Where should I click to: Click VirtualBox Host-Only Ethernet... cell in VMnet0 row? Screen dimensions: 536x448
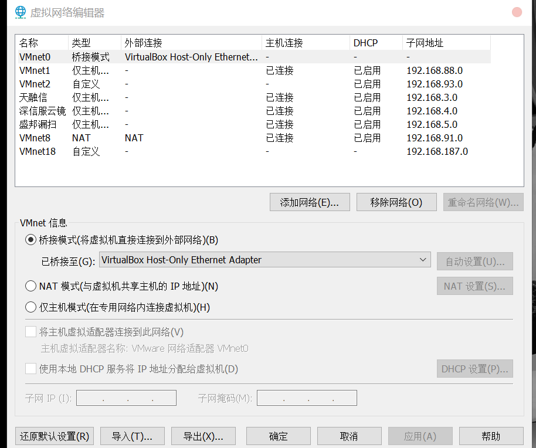click(191, 57)
